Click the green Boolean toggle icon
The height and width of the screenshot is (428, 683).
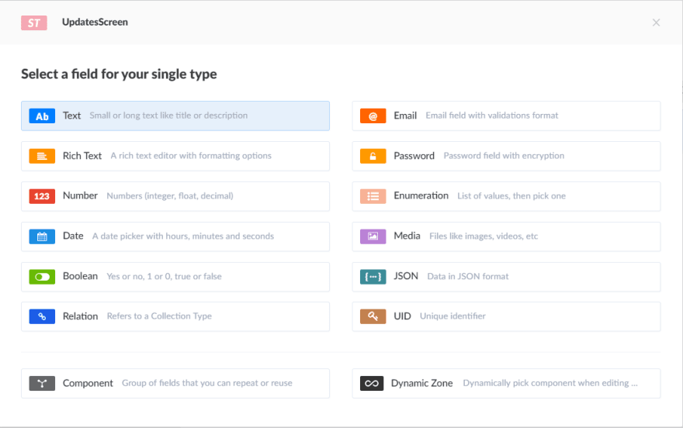[42, 277]
